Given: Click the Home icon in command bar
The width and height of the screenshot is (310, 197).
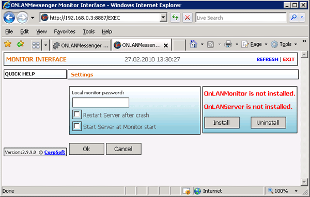Looking at the screenshot, I should (x=193, y=44).
